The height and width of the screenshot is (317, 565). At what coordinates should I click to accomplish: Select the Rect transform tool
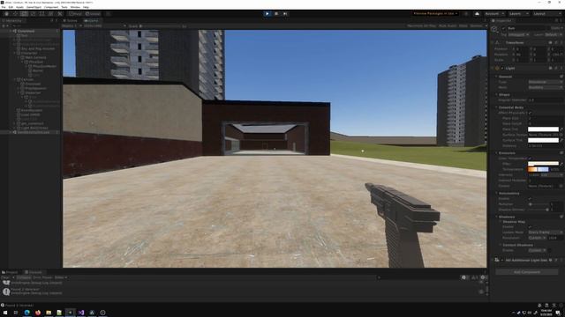click(x=41, y=14)
